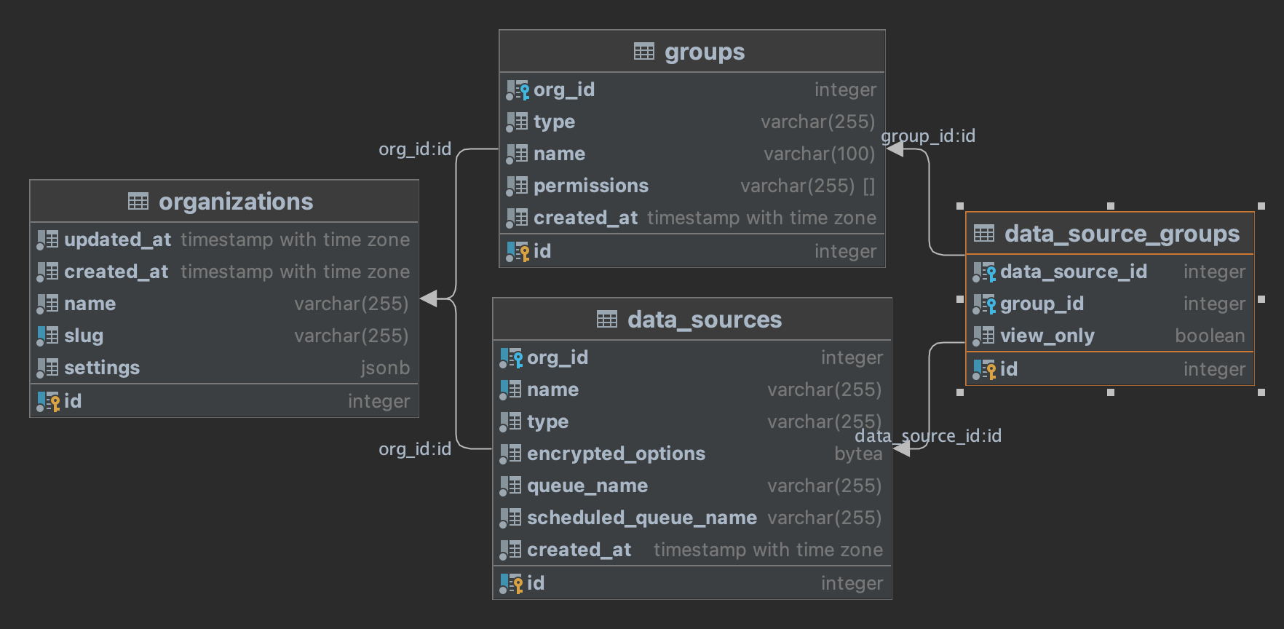Click primary key icon of organizations id
The height and width of the screenshot is (629, 1284).
[x=48, y=401]
